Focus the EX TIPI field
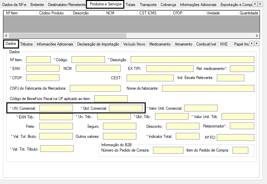The width and height of the screenshot is (267, 184). tap(170, 69)
